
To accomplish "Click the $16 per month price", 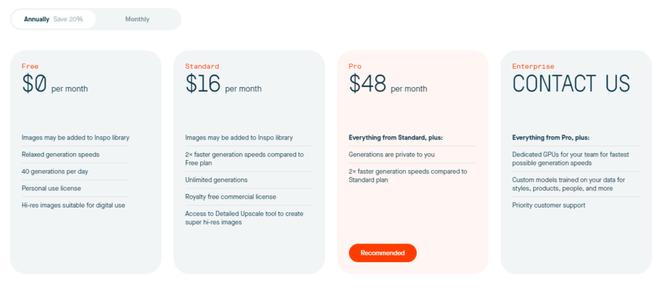I will (223, 85).
